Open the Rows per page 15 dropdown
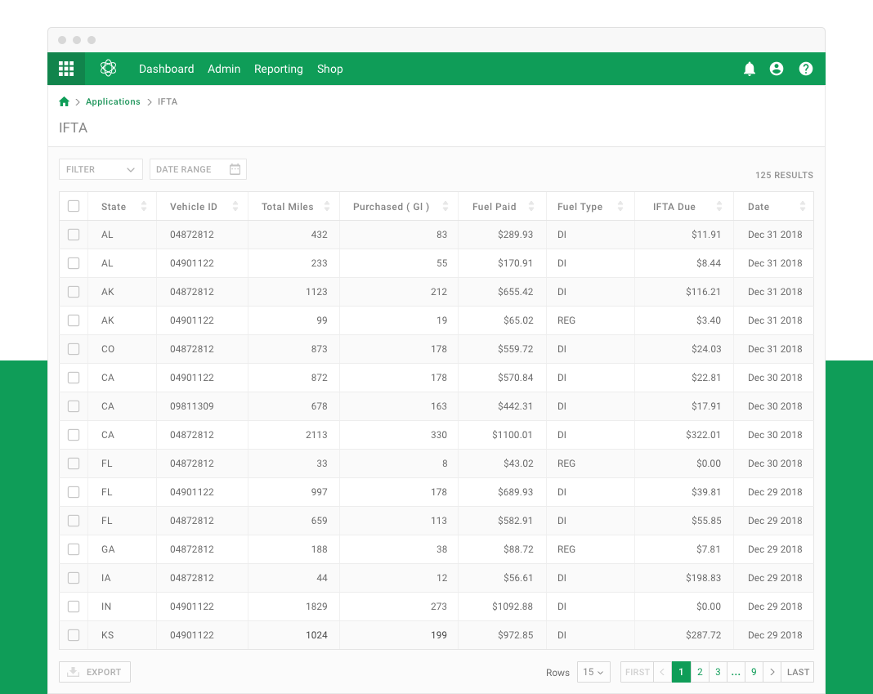This screenshot has height=694, width=873. pos(593,672)
